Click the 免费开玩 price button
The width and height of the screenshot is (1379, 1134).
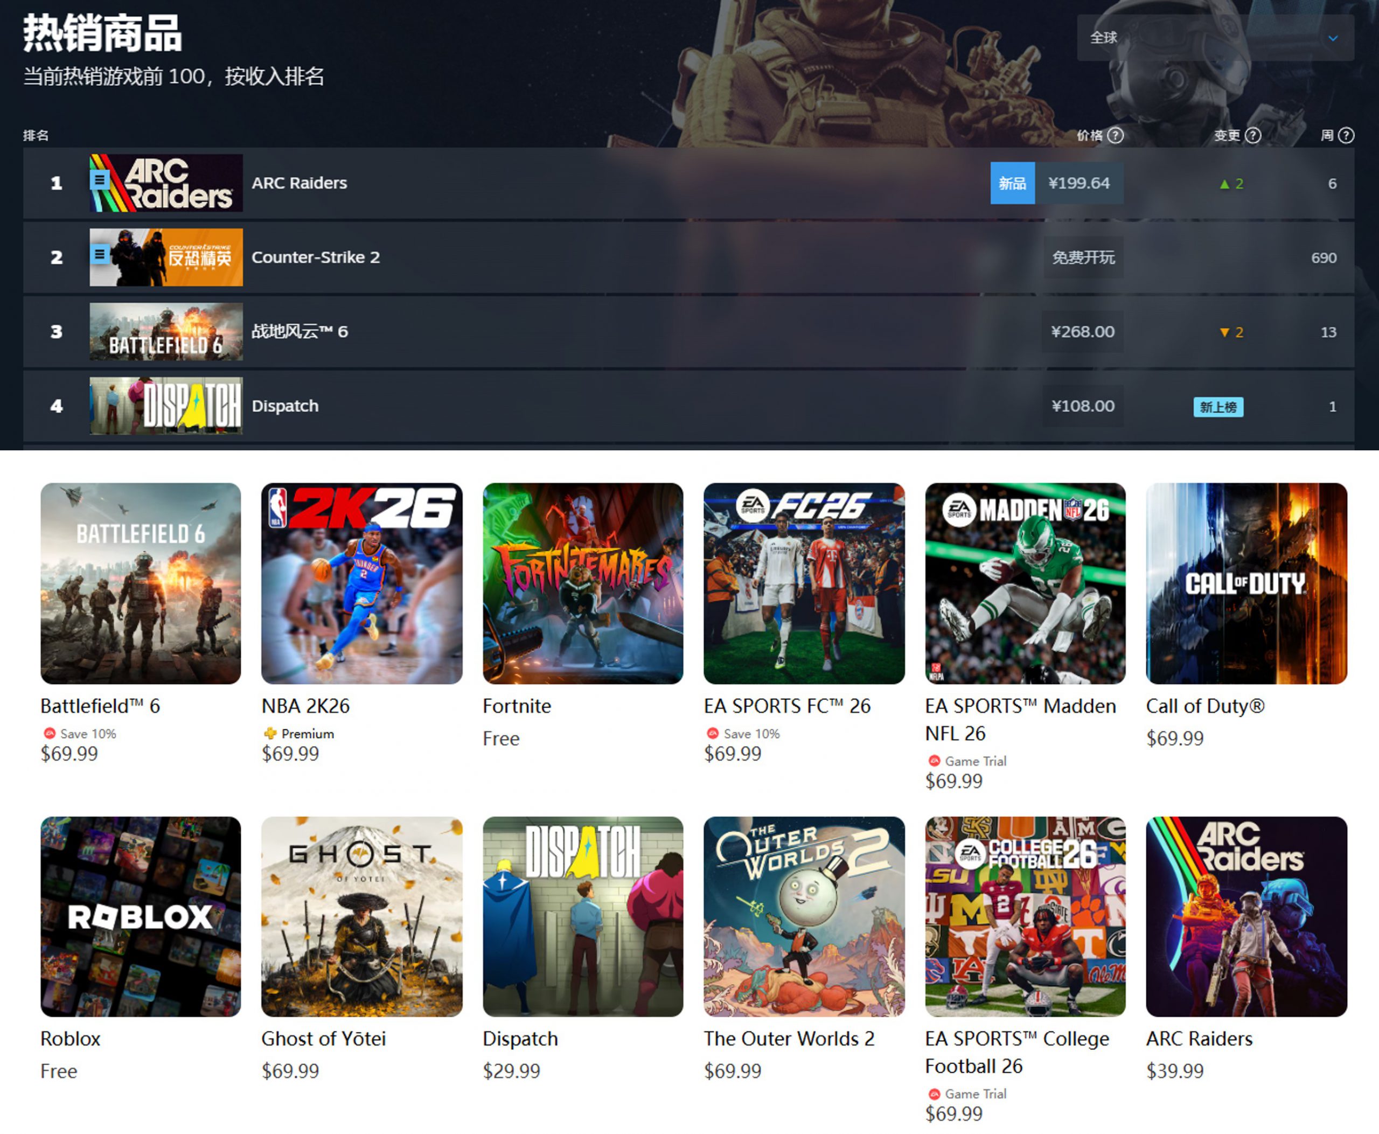coord(1083,258)
